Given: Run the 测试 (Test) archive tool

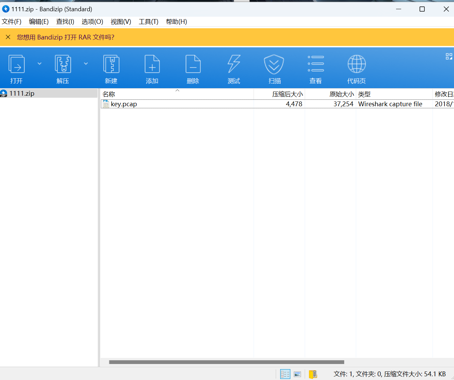Looking at the screenshot, I should pos(234,64).
